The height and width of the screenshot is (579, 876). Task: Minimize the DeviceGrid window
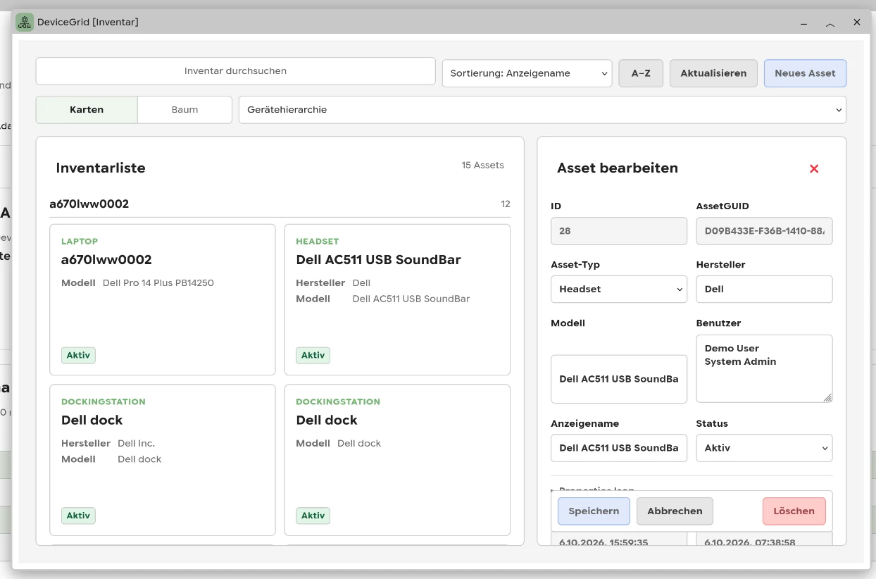point(803,23)
